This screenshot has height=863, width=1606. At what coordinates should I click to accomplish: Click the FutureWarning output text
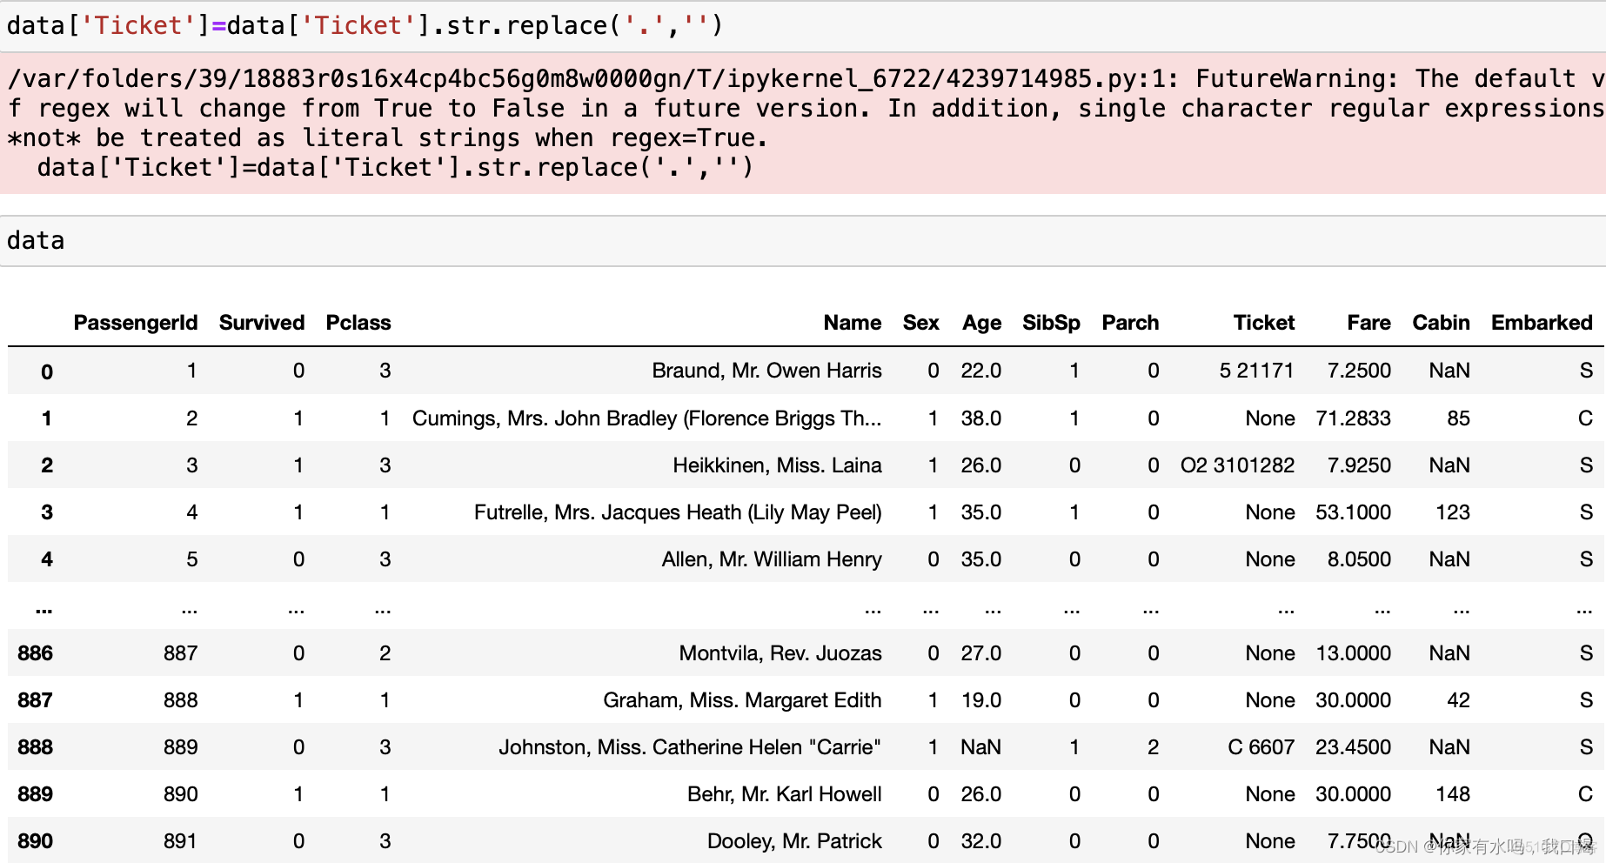click(803, 123)
